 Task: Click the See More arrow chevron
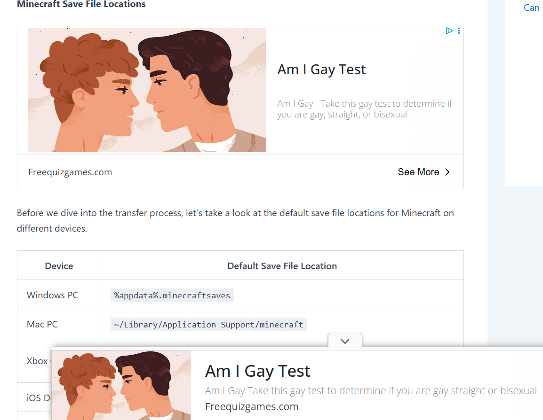tap(447, 172)
